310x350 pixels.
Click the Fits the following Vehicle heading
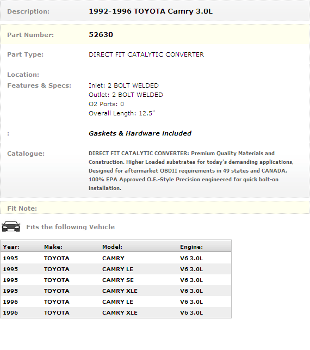tap(71, 227)
